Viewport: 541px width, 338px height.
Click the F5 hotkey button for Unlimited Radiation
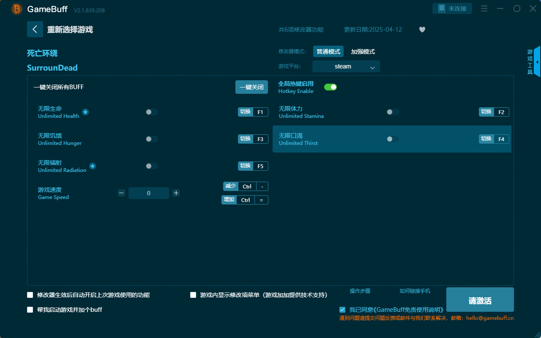(253, 166)
